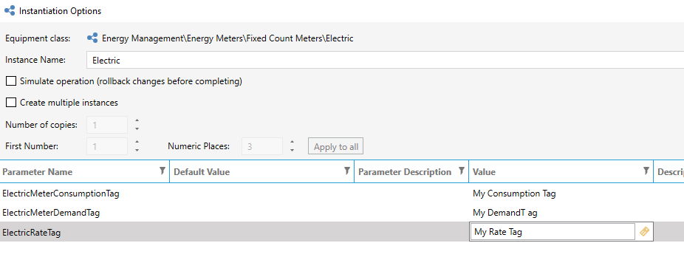Click the Numeric Places input field
Viewport: 684px width, 274px height.
[262, 146]
